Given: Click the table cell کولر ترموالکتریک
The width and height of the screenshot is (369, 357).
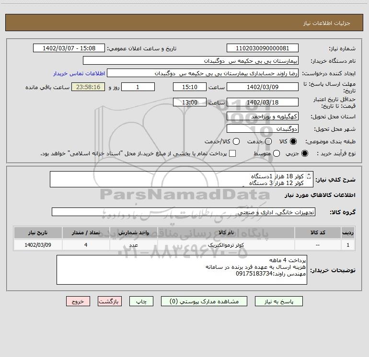Looking at the screenshot, I should pos(226,245).
